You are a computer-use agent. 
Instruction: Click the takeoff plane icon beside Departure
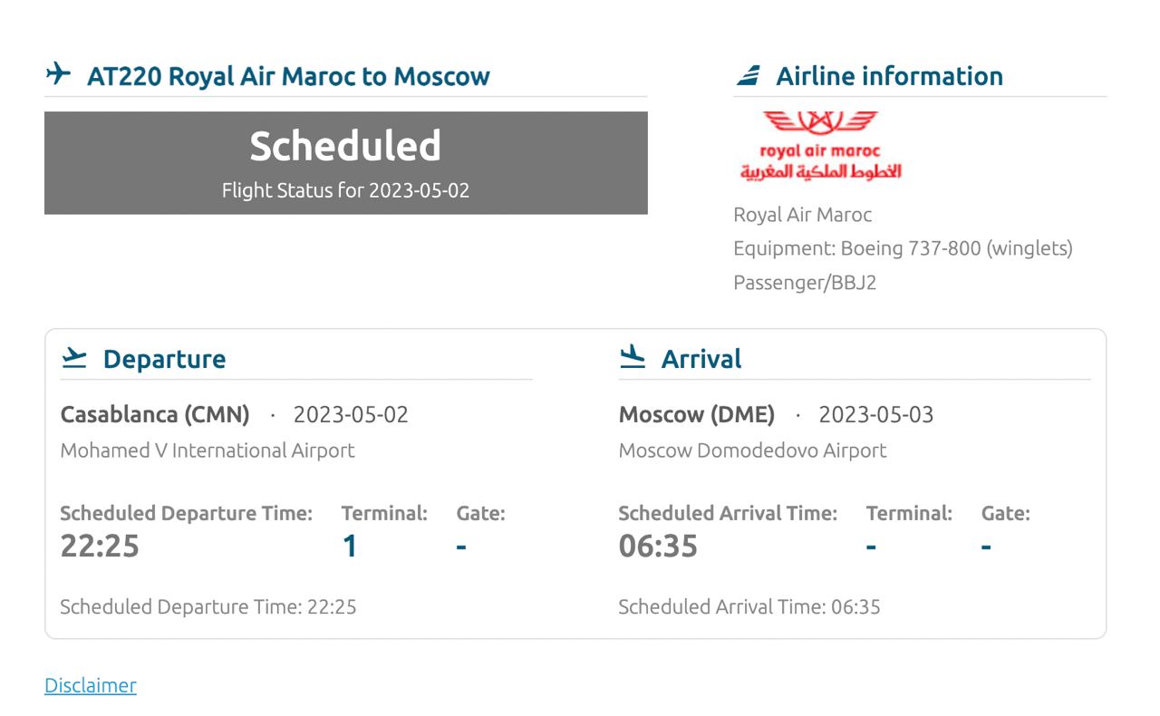pos(74,359)
